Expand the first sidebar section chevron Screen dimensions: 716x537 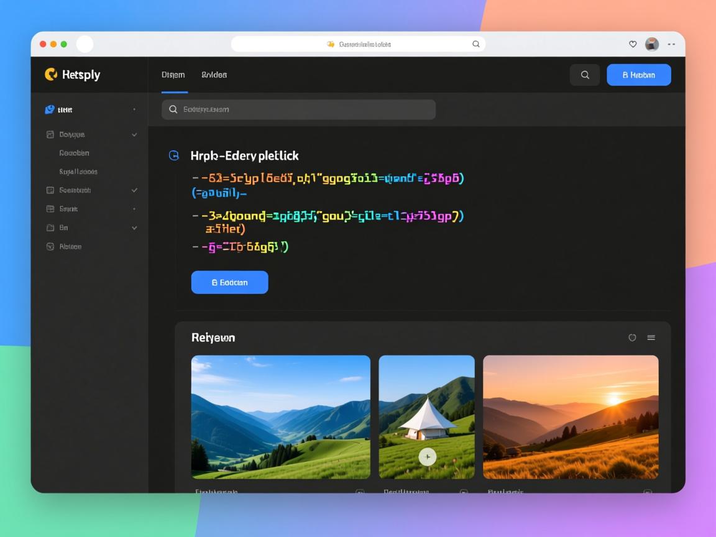coord(134,134)
